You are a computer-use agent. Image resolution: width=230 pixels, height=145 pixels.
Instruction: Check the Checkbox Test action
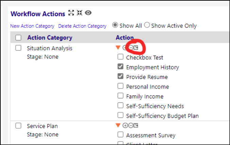[120, 57]
